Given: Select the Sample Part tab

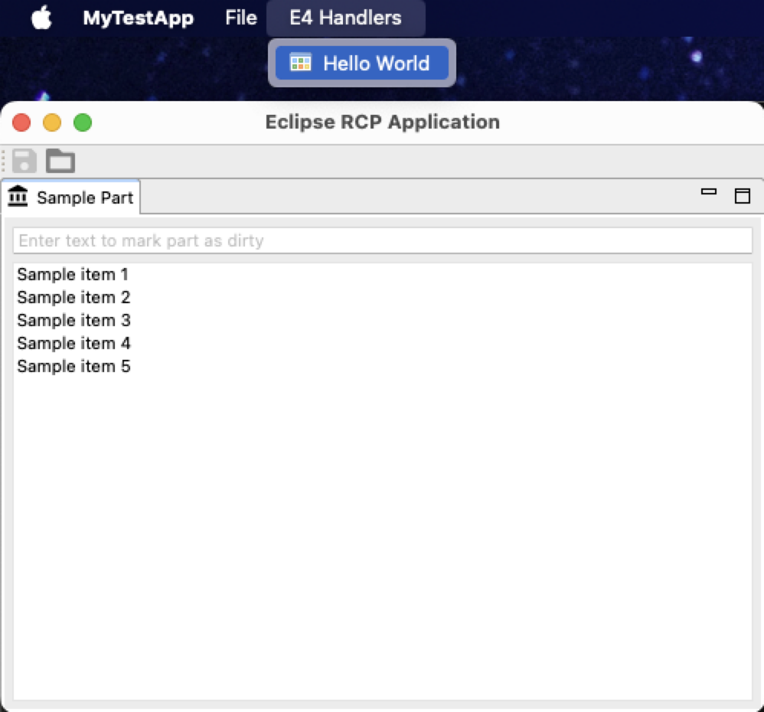Looking at the screenshot, I should [70, 198].
